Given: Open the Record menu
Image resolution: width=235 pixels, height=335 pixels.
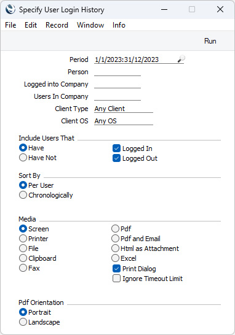Looking at the screenshot, I should [x=57, y=25].
